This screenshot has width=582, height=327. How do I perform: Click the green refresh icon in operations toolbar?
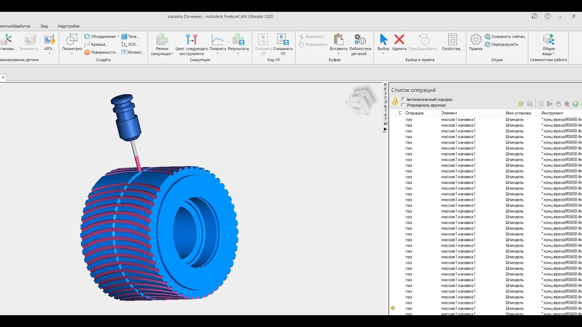[521, 104]
